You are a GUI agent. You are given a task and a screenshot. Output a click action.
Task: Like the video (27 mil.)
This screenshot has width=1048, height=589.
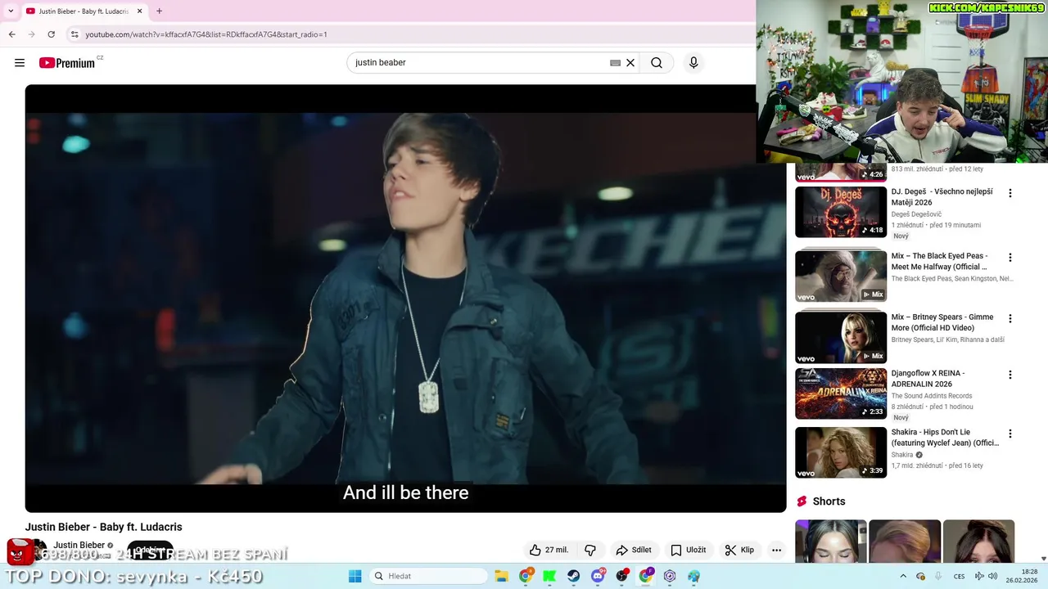click(549, 550)
